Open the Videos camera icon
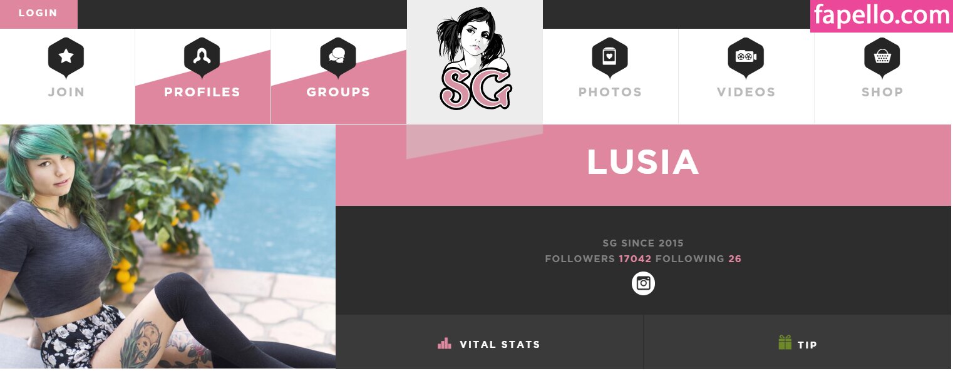The height and width of the screenshot is (371, 953). point(746,58)
